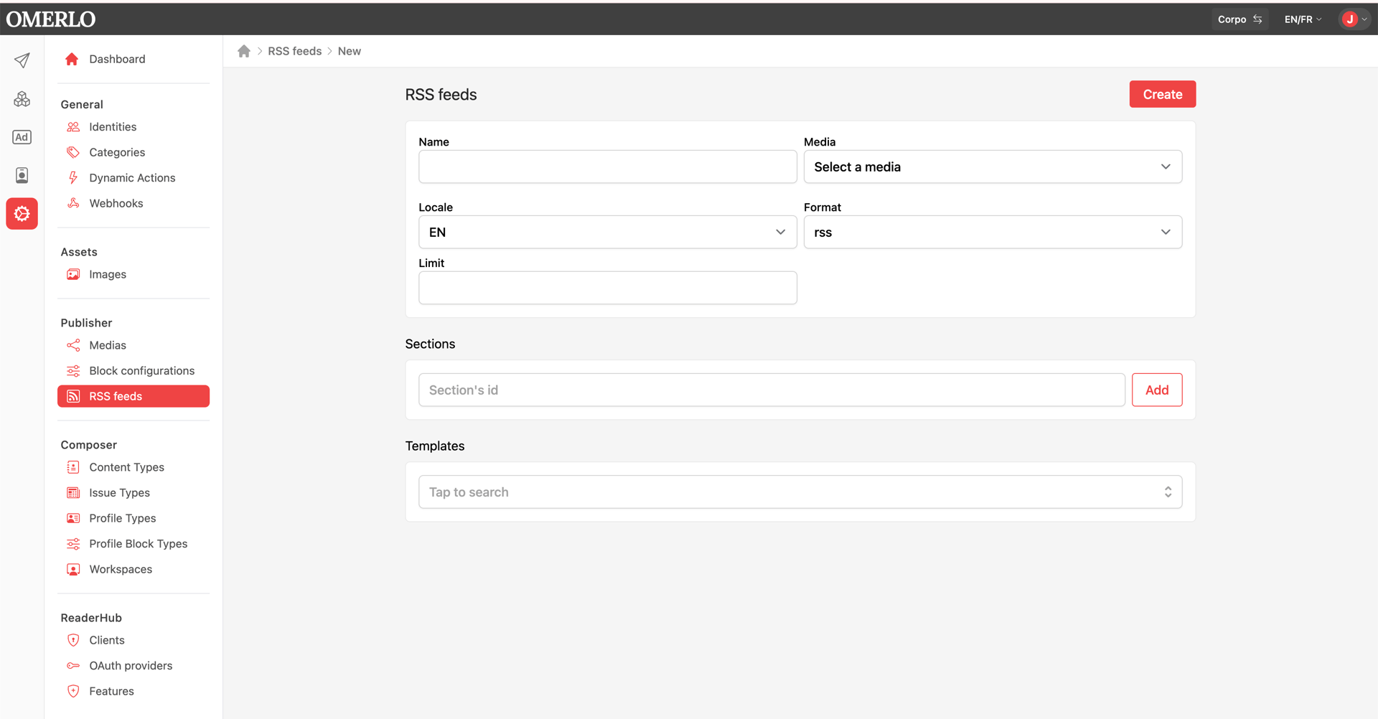This screenshot has height=719, width=1378.
Task: Open Features in sidebar
Action: [x=111, y=691]
